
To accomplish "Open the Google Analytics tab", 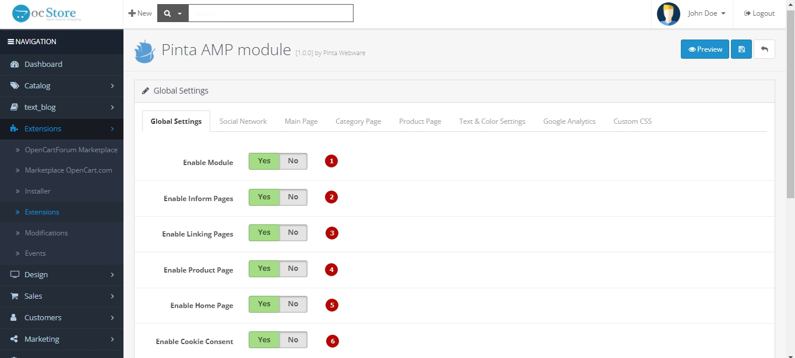I will [569, 121].
